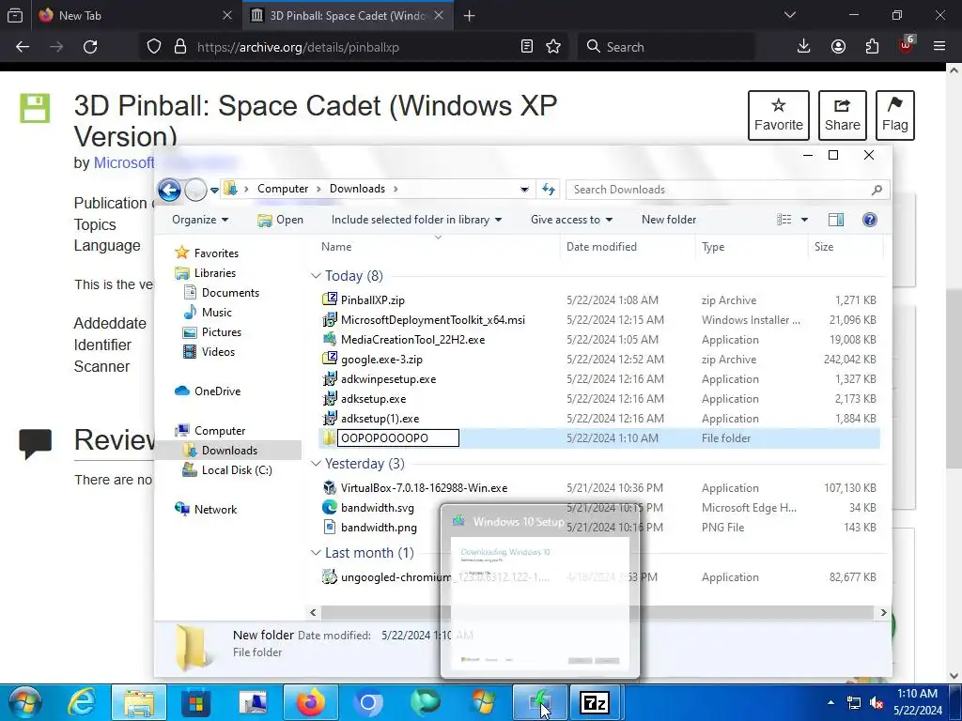The height and width of the screenshot is (721, 962).
Task: Open the Microsoft author link
Action: (x=123, y=162)
